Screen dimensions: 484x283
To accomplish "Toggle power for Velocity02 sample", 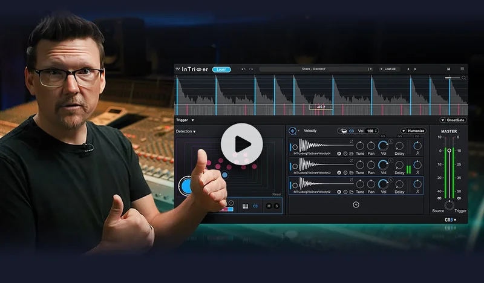I will (295, 186).
